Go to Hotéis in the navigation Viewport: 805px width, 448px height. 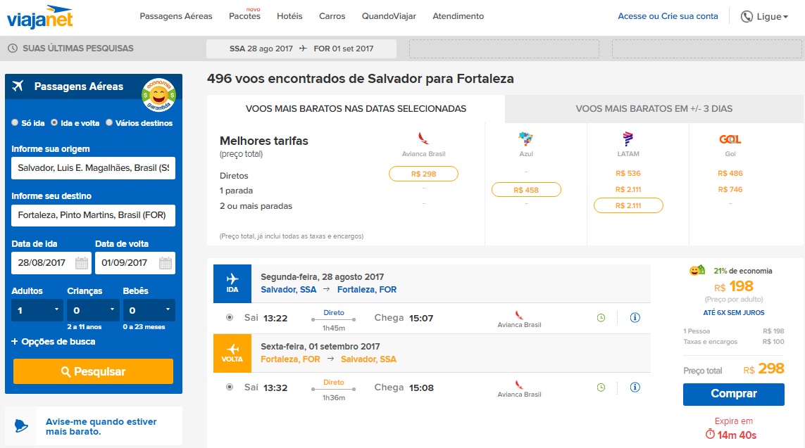[289, 16]
